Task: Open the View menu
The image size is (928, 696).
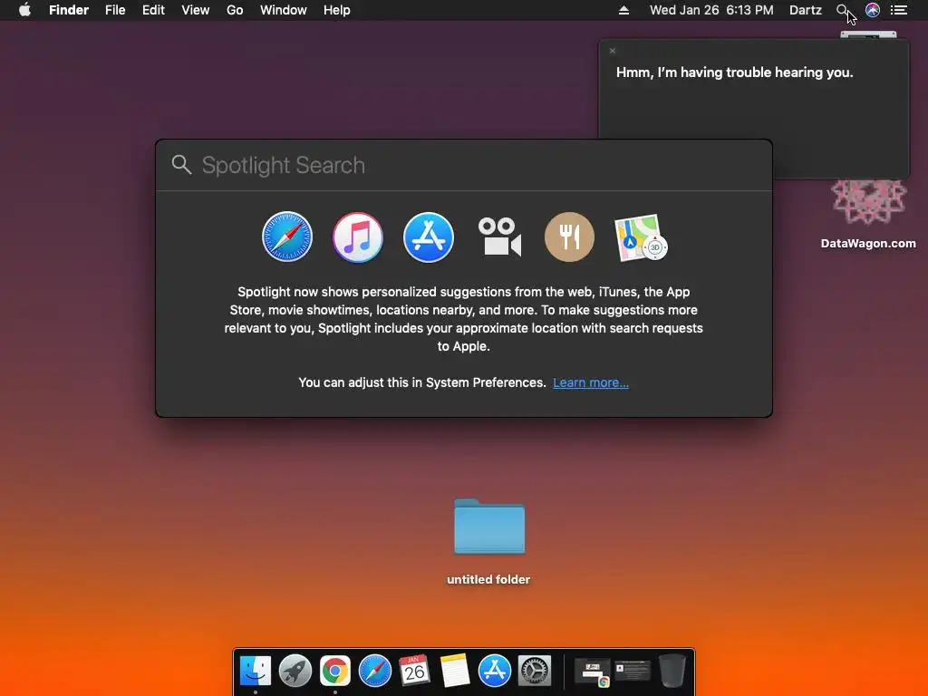Action: tap(196, 10)
